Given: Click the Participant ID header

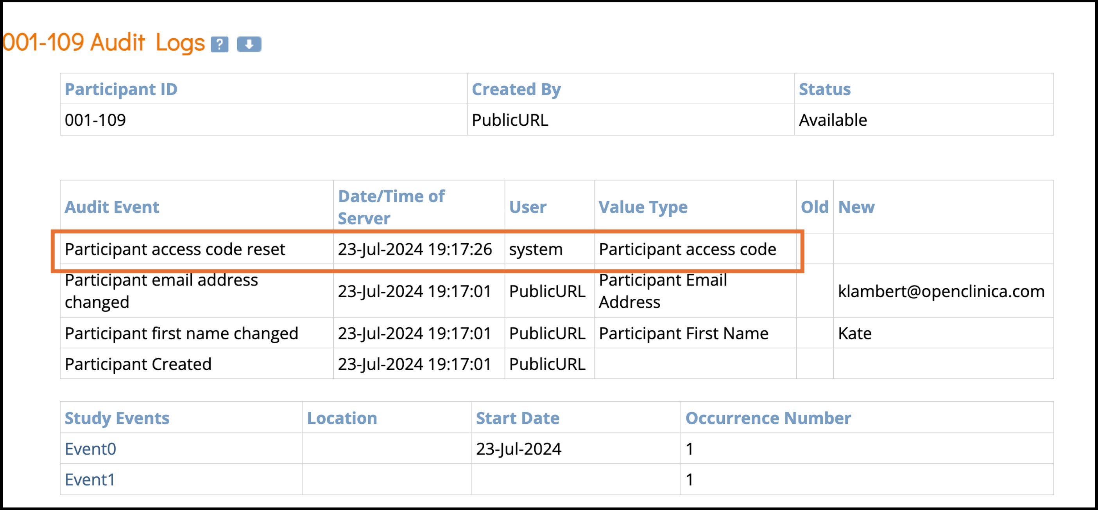Looking at the screenshot, I should pyautogui.click(x=121, y=89).
